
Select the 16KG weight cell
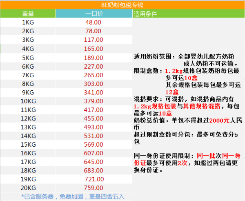pos(28,153)
